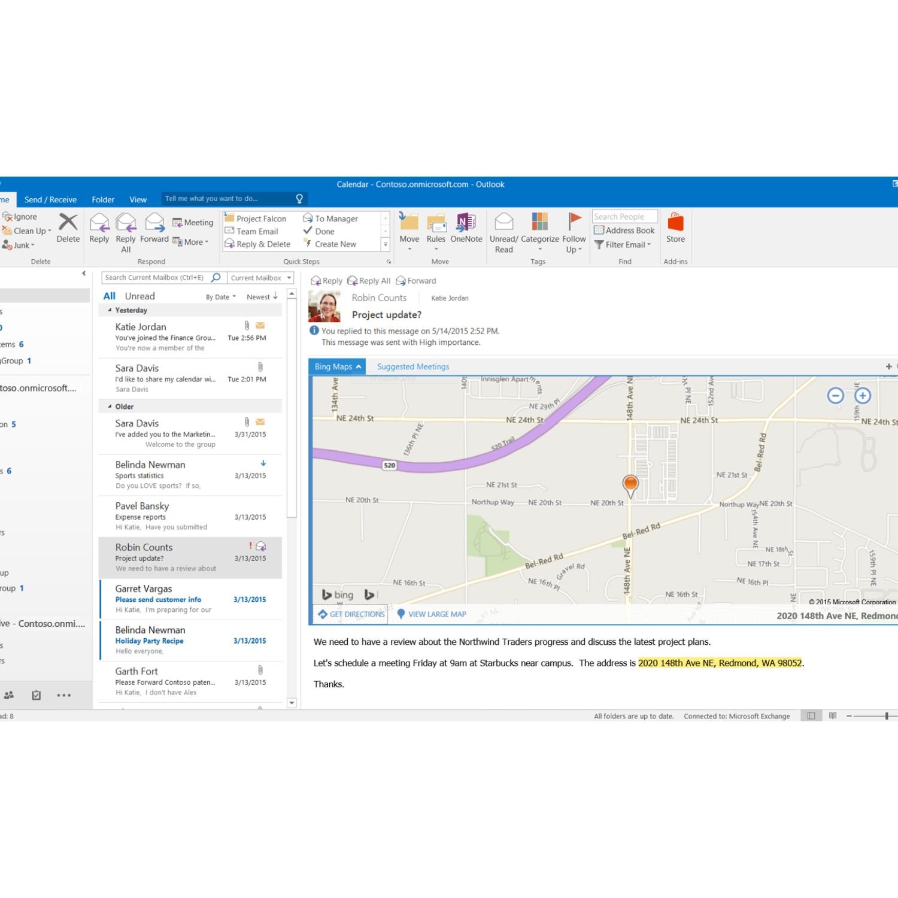Screen dimensions: 898x898
Task: Zoom in on the Bing map
Action: coord(862,395)
